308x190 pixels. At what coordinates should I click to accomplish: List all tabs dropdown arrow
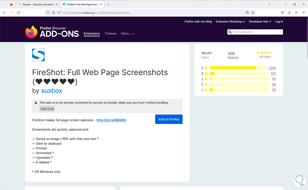(269, 4)
